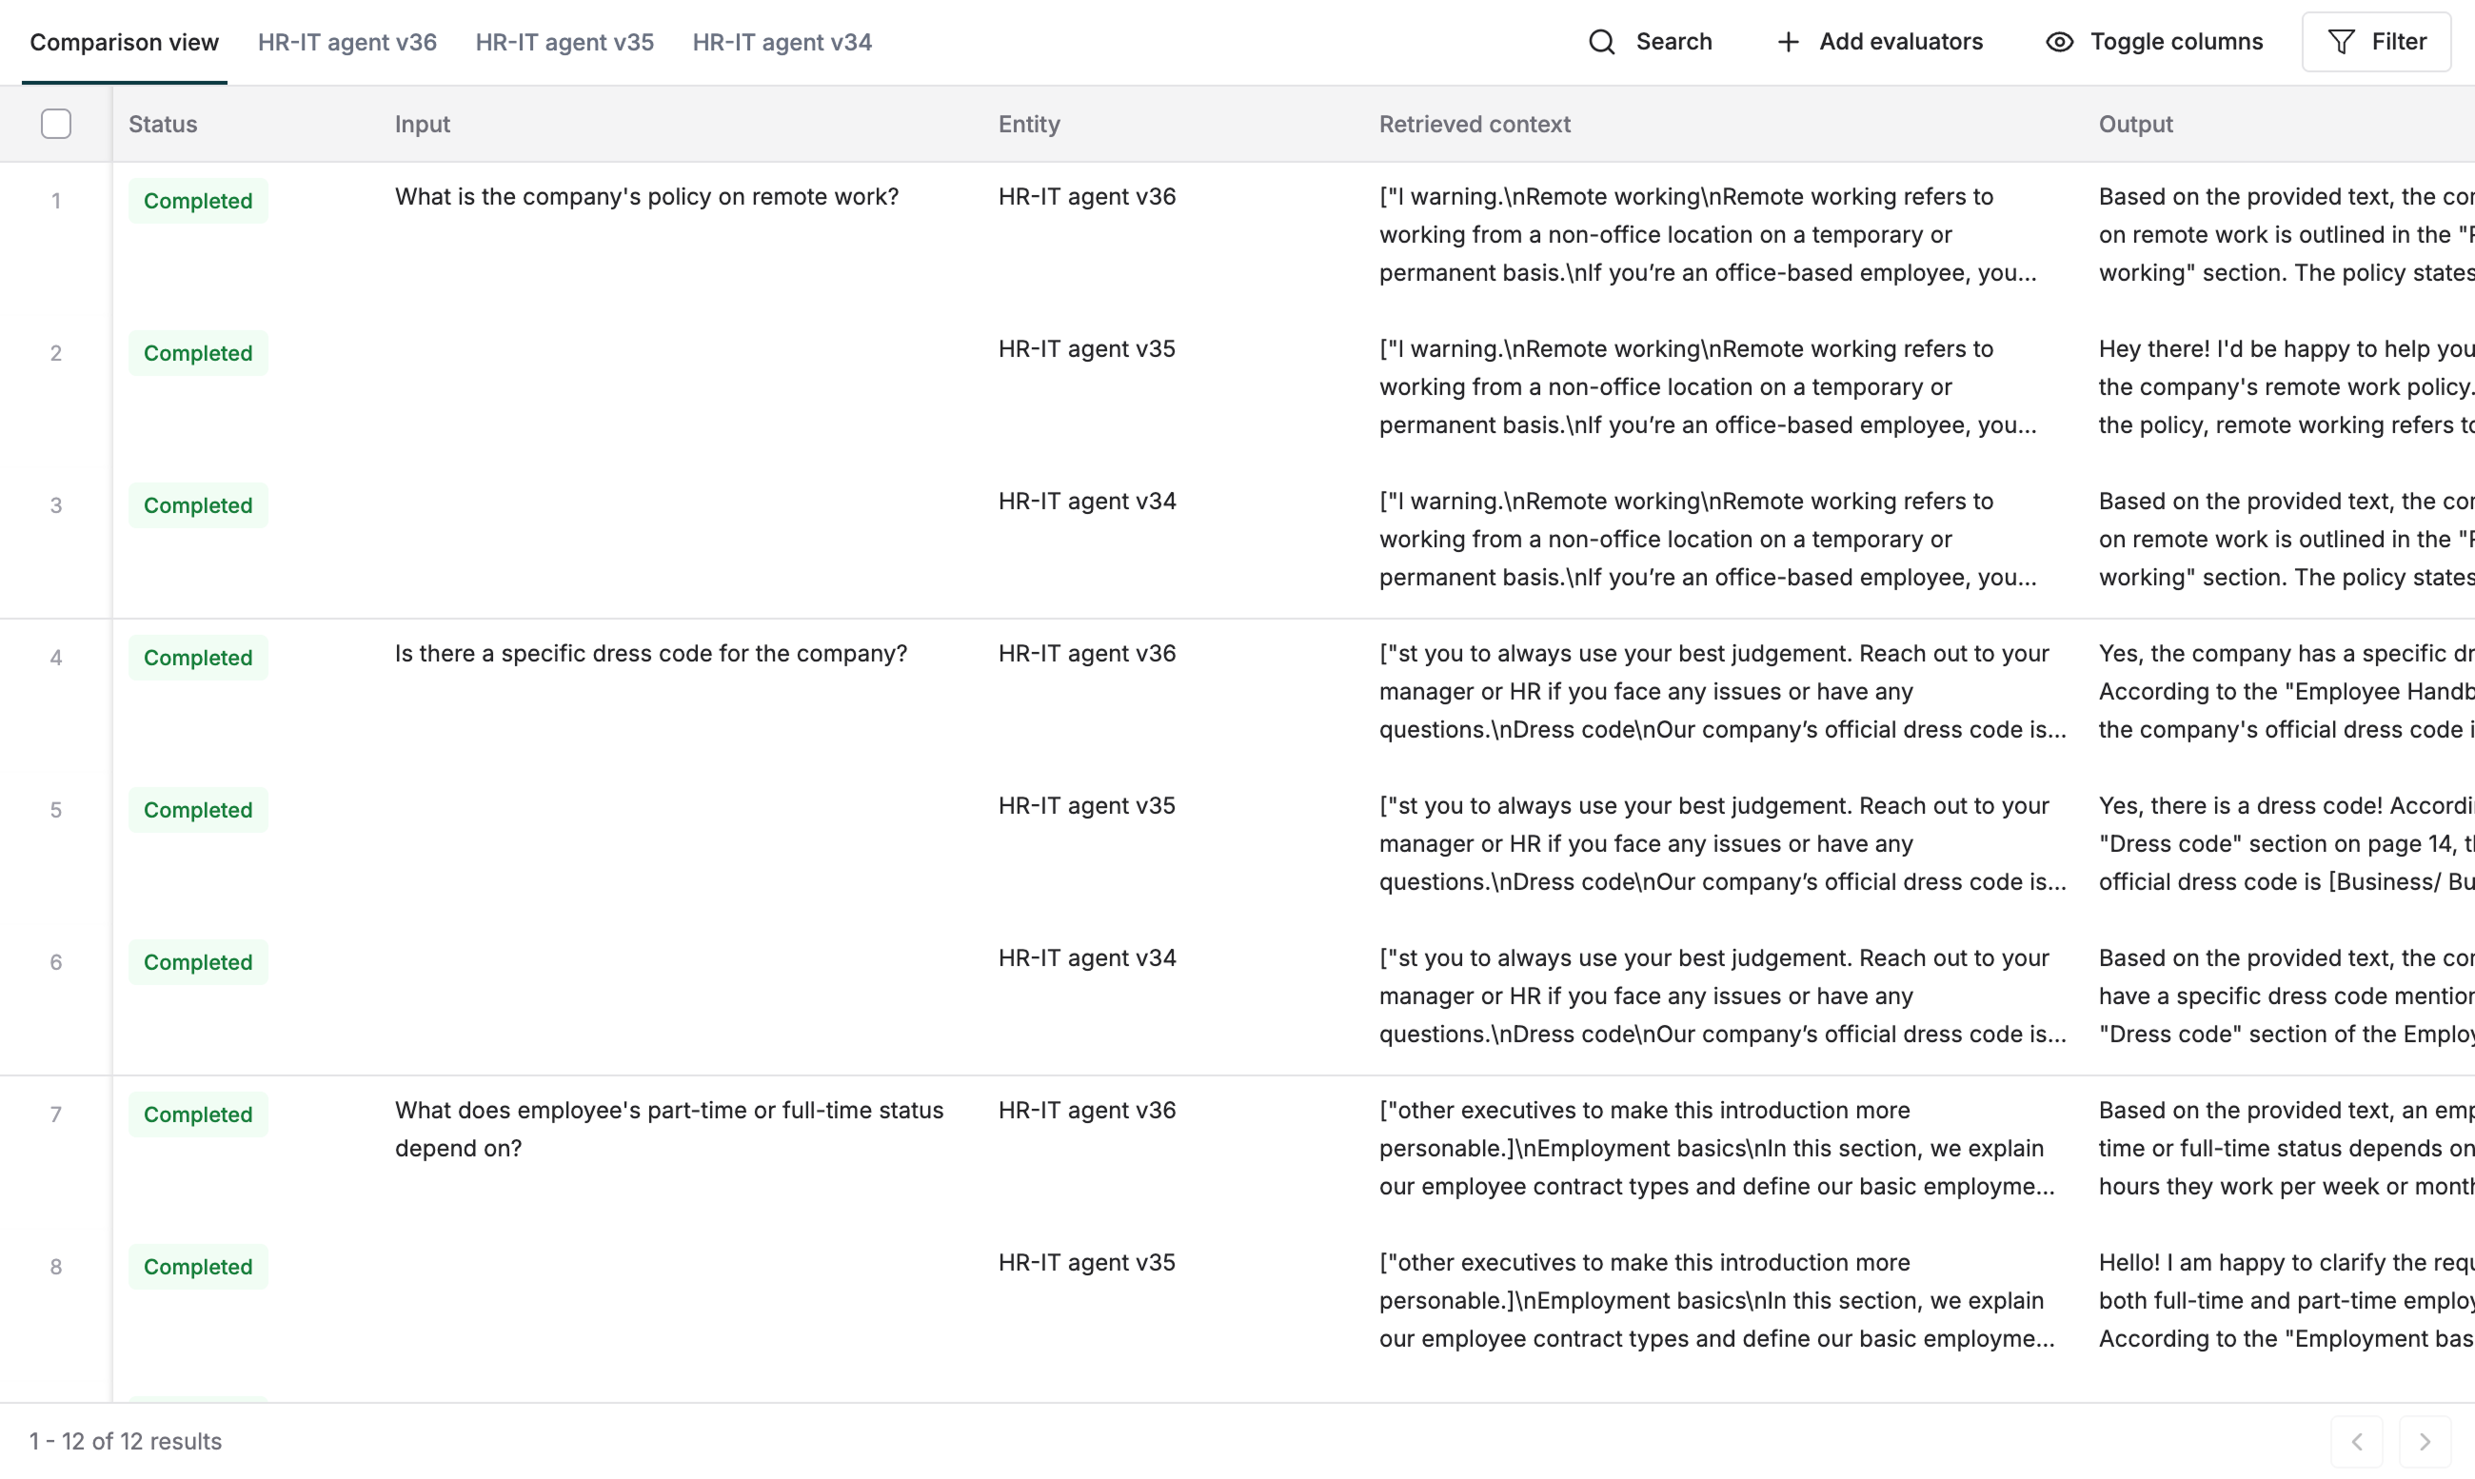Viewport: 2475px width, 1479px height.
Task: Click the funnel Filter icon
Action: coord(2341,42)
